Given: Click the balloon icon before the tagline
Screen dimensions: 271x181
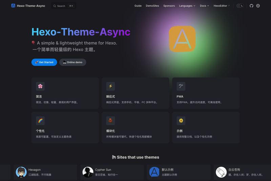Looking at the screenshot, I should click(33, 43).
